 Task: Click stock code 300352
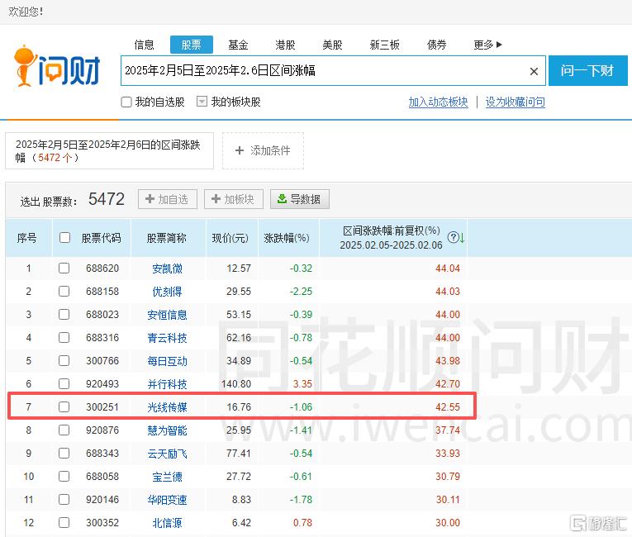pyautogui.click(x=102, y=523)
